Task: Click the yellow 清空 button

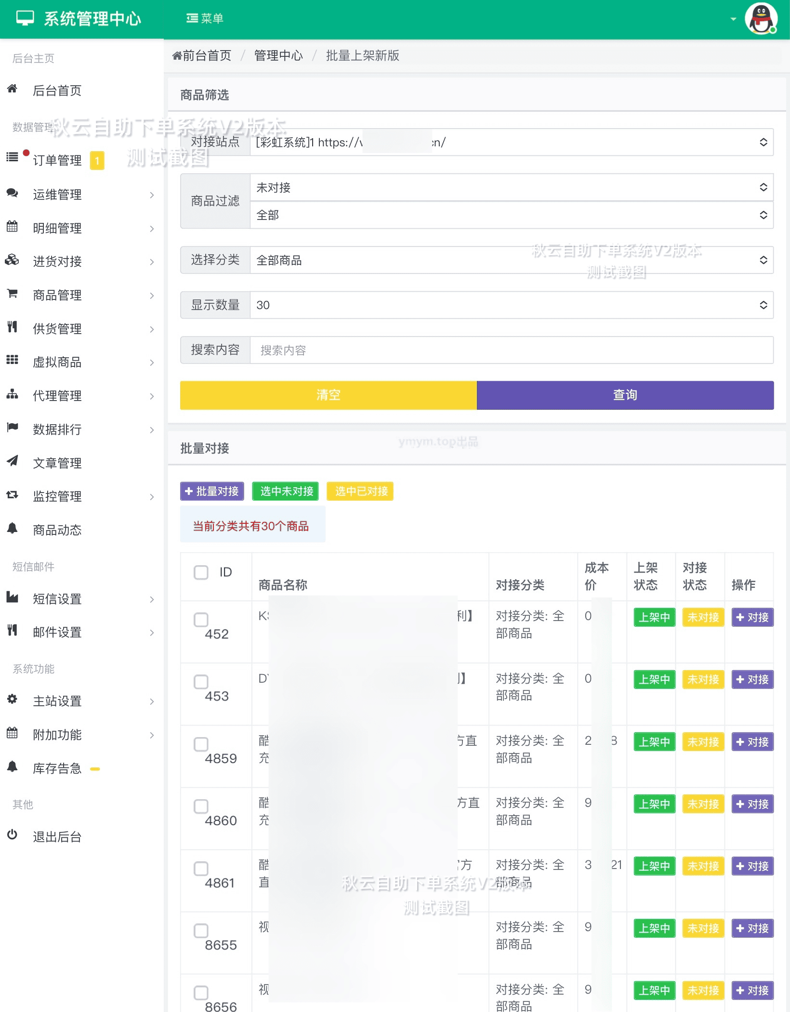Action: coord(329,395)
